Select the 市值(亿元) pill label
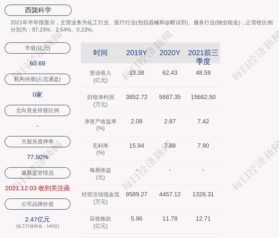Image resolution: width=279 pixels, height=238 pixels. (x=37, y=48)
